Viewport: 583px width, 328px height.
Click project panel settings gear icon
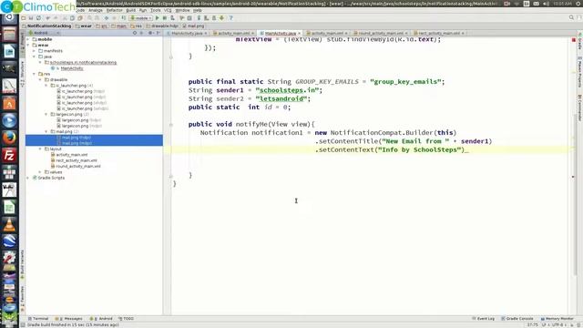[150, 33]
